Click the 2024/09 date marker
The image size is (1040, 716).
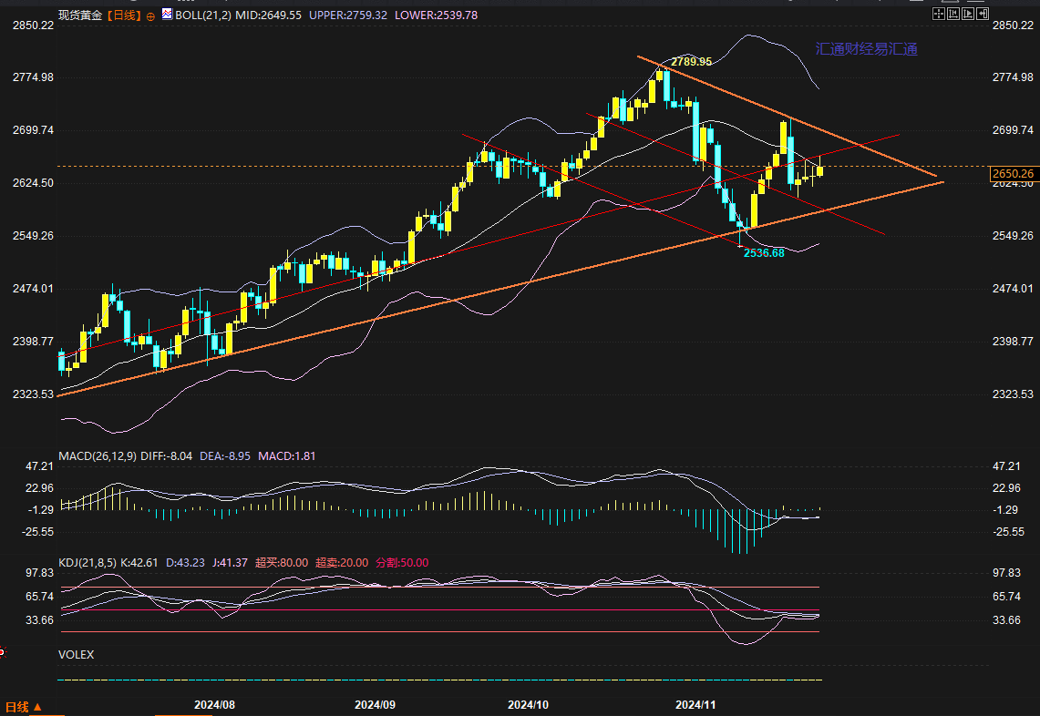[x=375, y=705]
